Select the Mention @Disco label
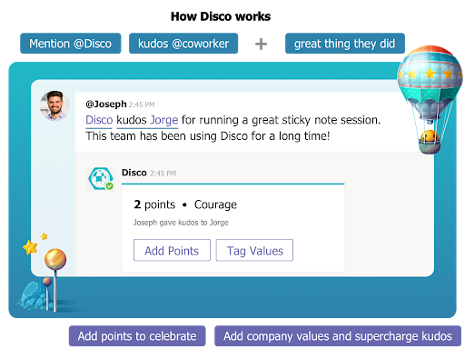The width and height of the screenshot is (465, 359). (x=71, y=44)
